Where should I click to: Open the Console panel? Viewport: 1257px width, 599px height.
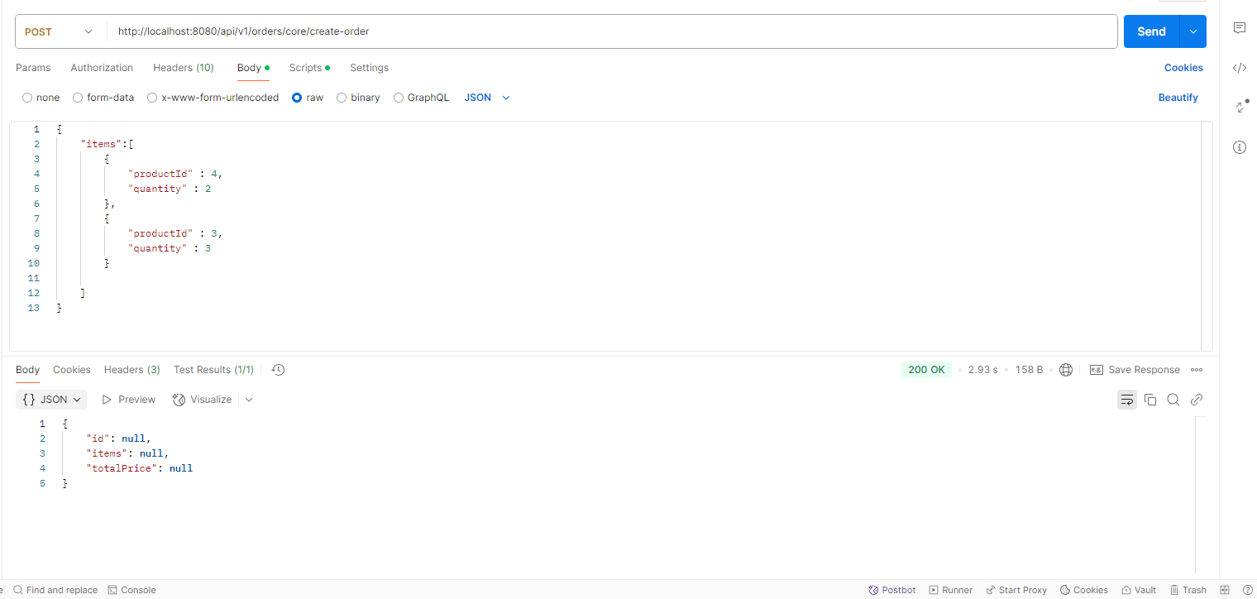(x=131, y=590)
